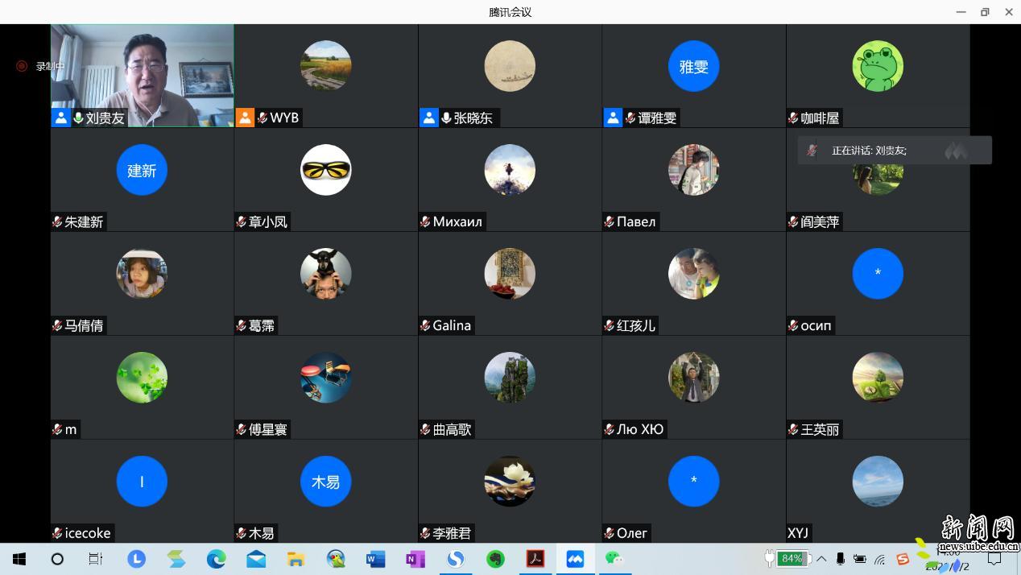Select 章小凤's yellow sunglasses avatar
This screenshot has width=1021, height=575.
click(x=326, y=170)
